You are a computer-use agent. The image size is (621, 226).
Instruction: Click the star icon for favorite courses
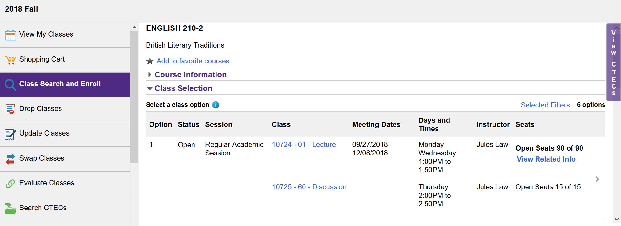coord(150,61)
